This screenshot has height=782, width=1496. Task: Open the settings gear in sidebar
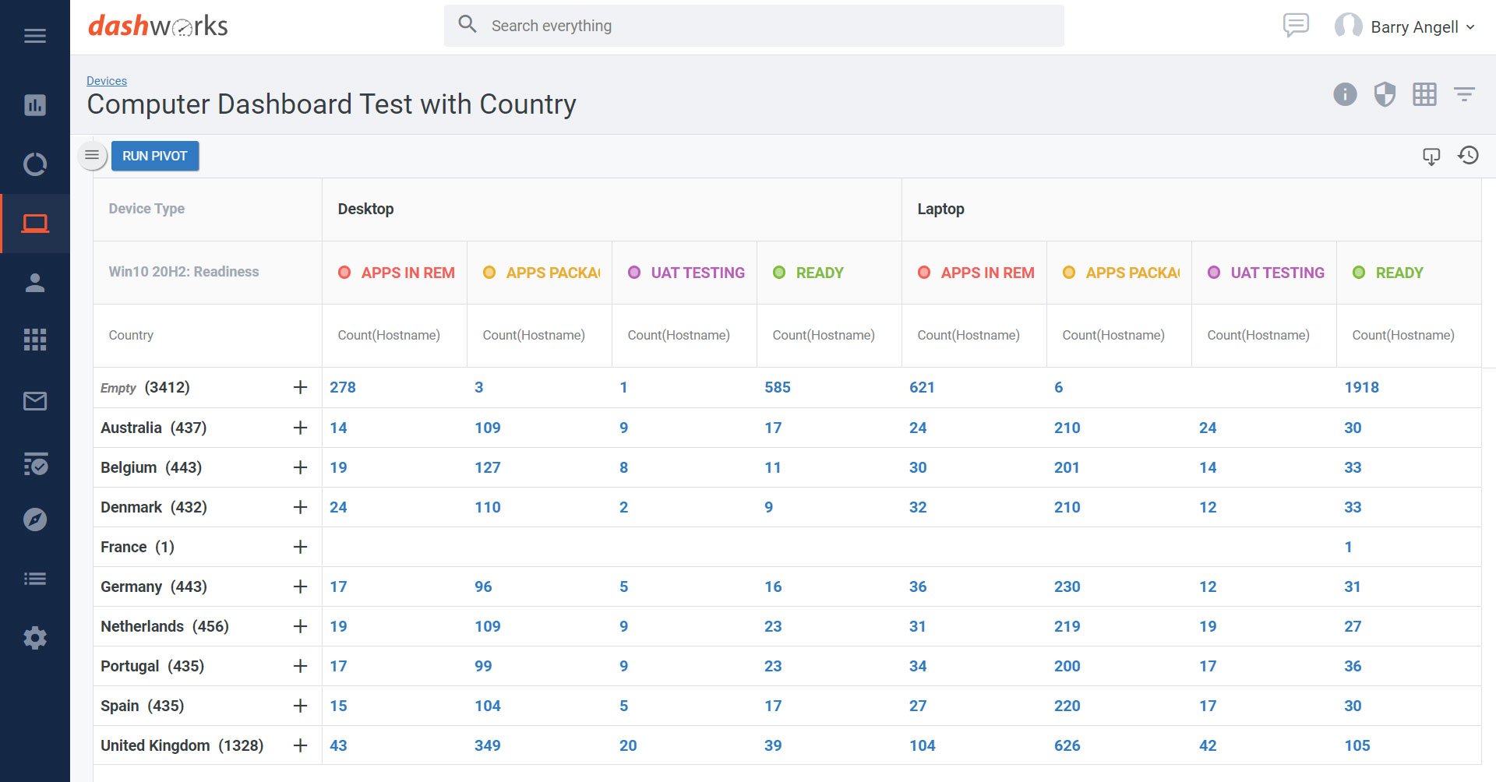(35, 638)
